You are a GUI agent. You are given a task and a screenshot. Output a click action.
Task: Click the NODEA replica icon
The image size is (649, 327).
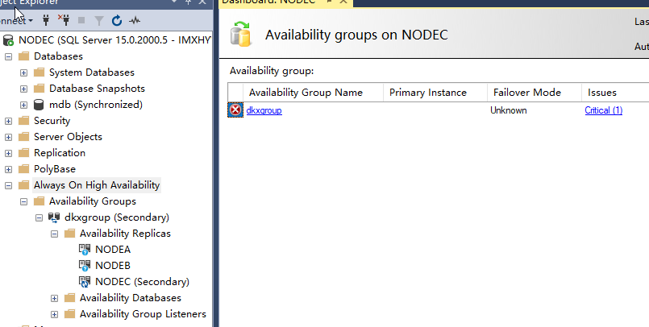coord(85,250)
